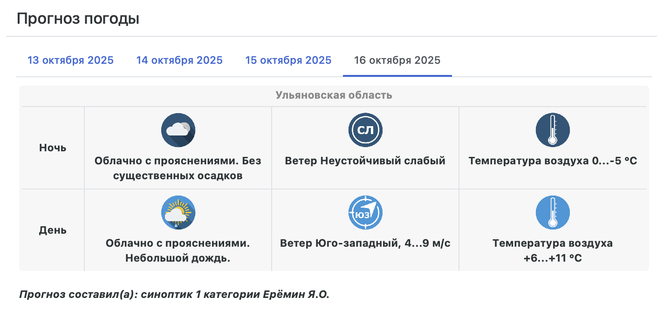The height and width of the screenshot is (324, 657).
Task: Click the active 16 октября 2025 tab
Action: [397, 61]
